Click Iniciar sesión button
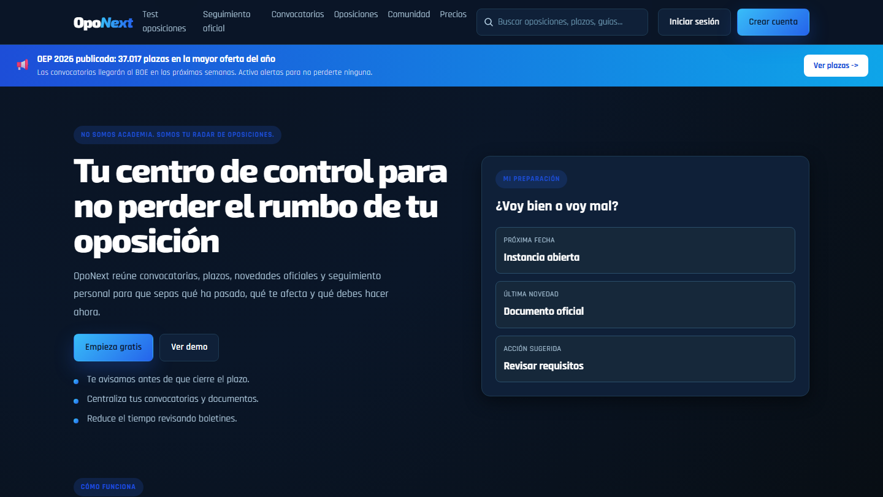Screen dimensions: 883x497 [x=694, y=22]
